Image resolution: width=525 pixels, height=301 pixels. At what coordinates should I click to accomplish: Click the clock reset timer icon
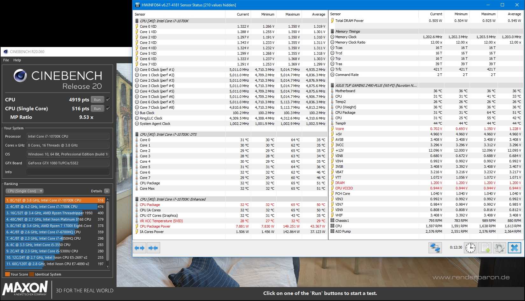470,248
